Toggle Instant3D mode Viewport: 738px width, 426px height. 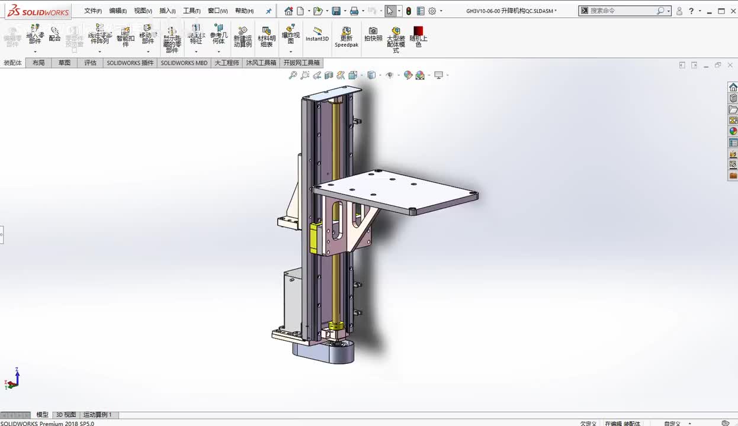(x=317, y=34)
